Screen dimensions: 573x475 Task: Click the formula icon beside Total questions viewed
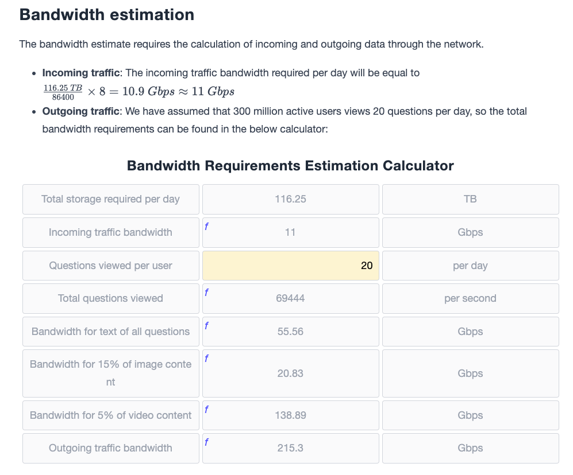pos(206,292)
